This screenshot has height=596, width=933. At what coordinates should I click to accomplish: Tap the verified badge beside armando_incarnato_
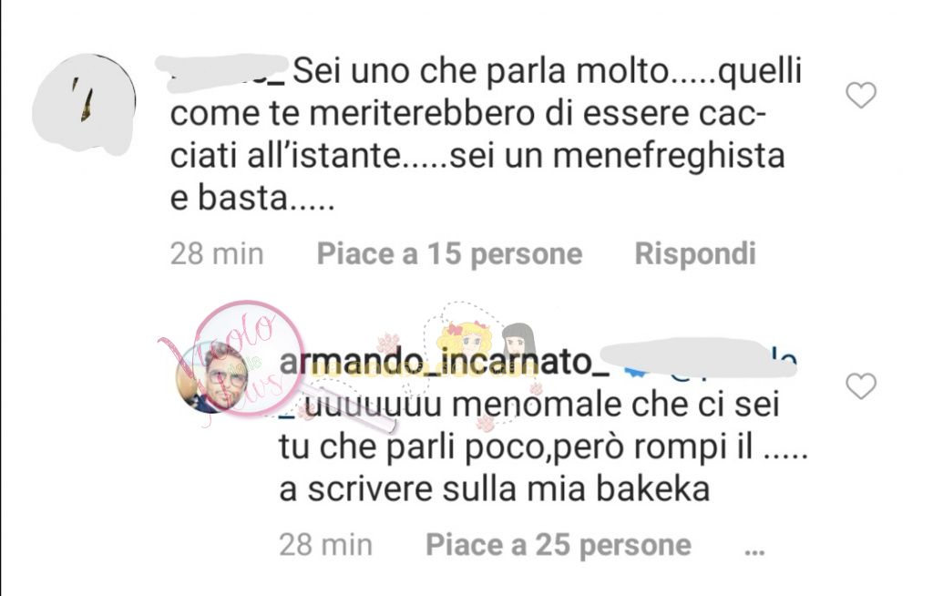pyautogui.click(x=634, y=368)
